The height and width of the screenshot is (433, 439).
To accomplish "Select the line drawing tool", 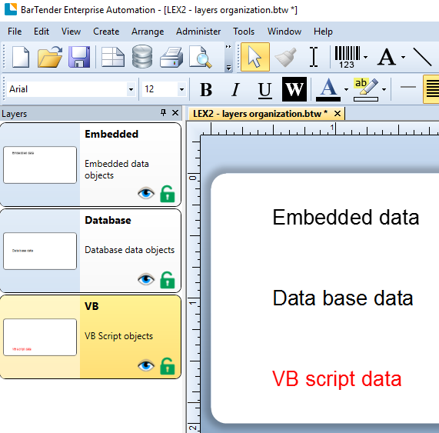I will [x=422, y=57].
